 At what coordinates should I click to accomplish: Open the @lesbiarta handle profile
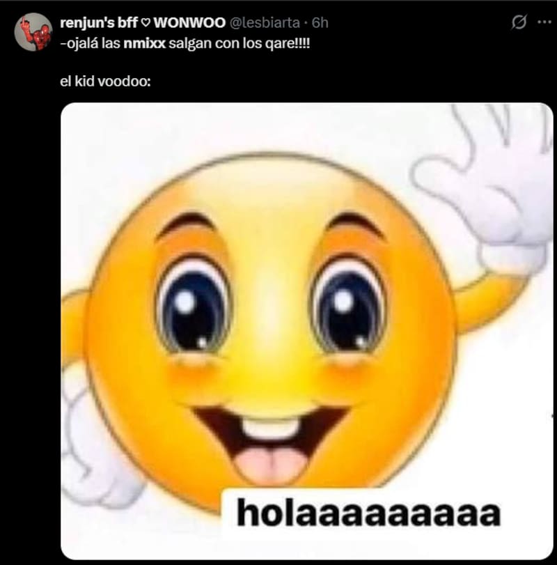(265, 23)
